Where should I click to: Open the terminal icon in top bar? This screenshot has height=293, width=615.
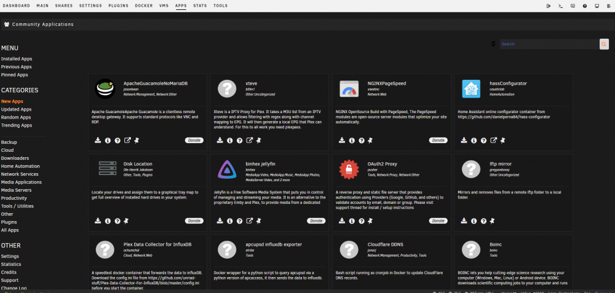click(560, 6)
